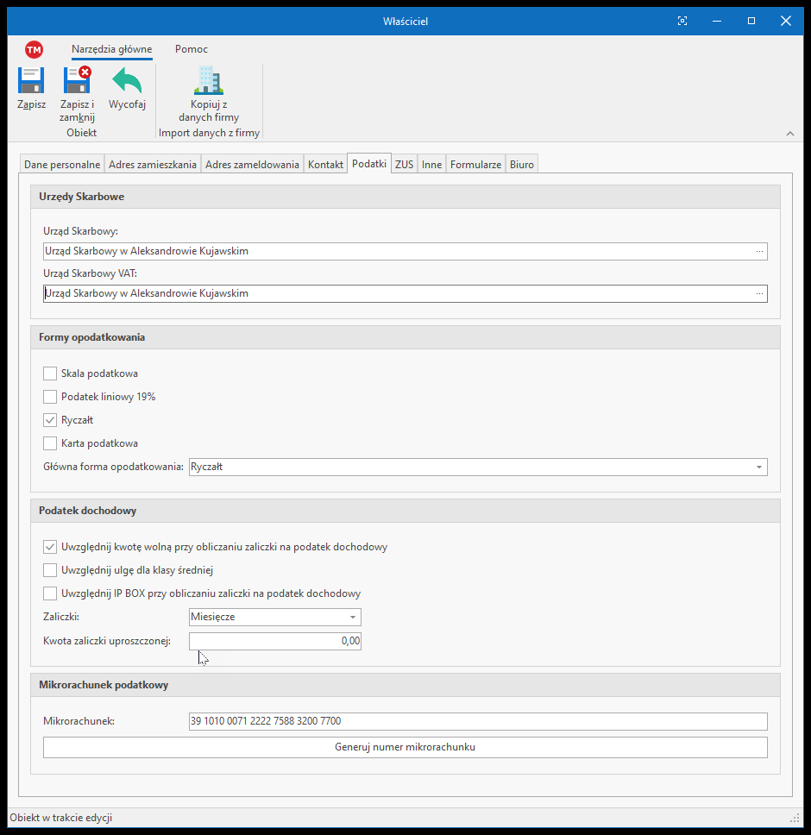Click Zapisz i zamknij icon
The width and height of the screenshot is (811, 835).
tap(77, 81)
